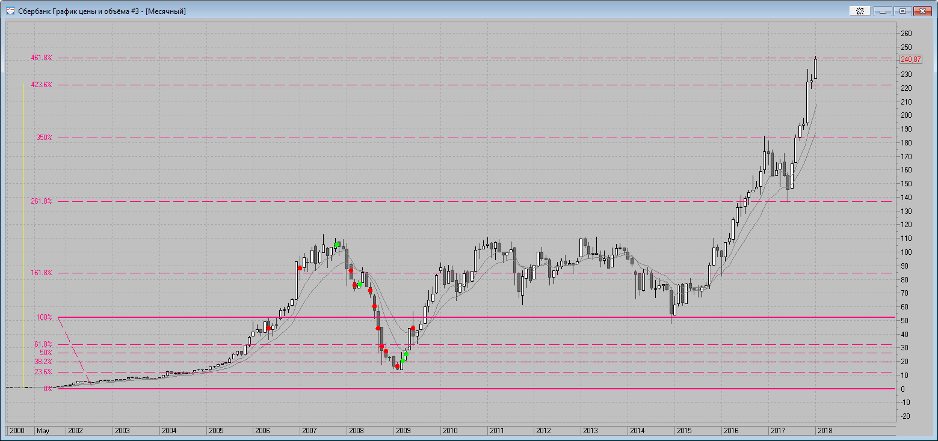Click the 2002 segment on time axis
Image resolution: width=938 pixels, height=441 pixels.
coord(89,431)
